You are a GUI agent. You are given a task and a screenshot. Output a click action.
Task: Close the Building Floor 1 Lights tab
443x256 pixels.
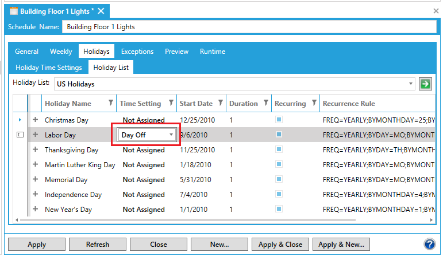pyautogui.click(x=101, y=11)
